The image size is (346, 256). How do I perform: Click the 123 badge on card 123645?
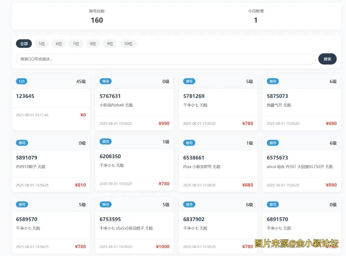point(22,81)
